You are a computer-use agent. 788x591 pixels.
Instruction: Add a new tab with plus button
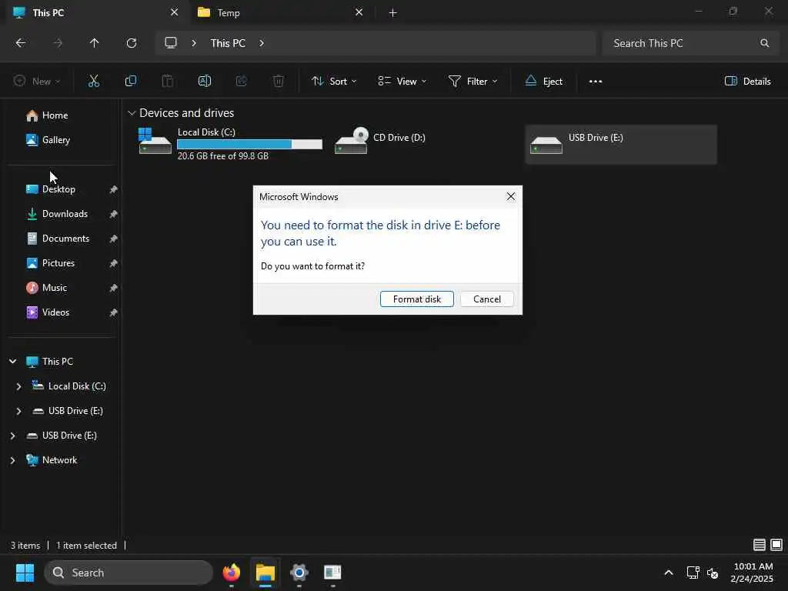[393, 13]
